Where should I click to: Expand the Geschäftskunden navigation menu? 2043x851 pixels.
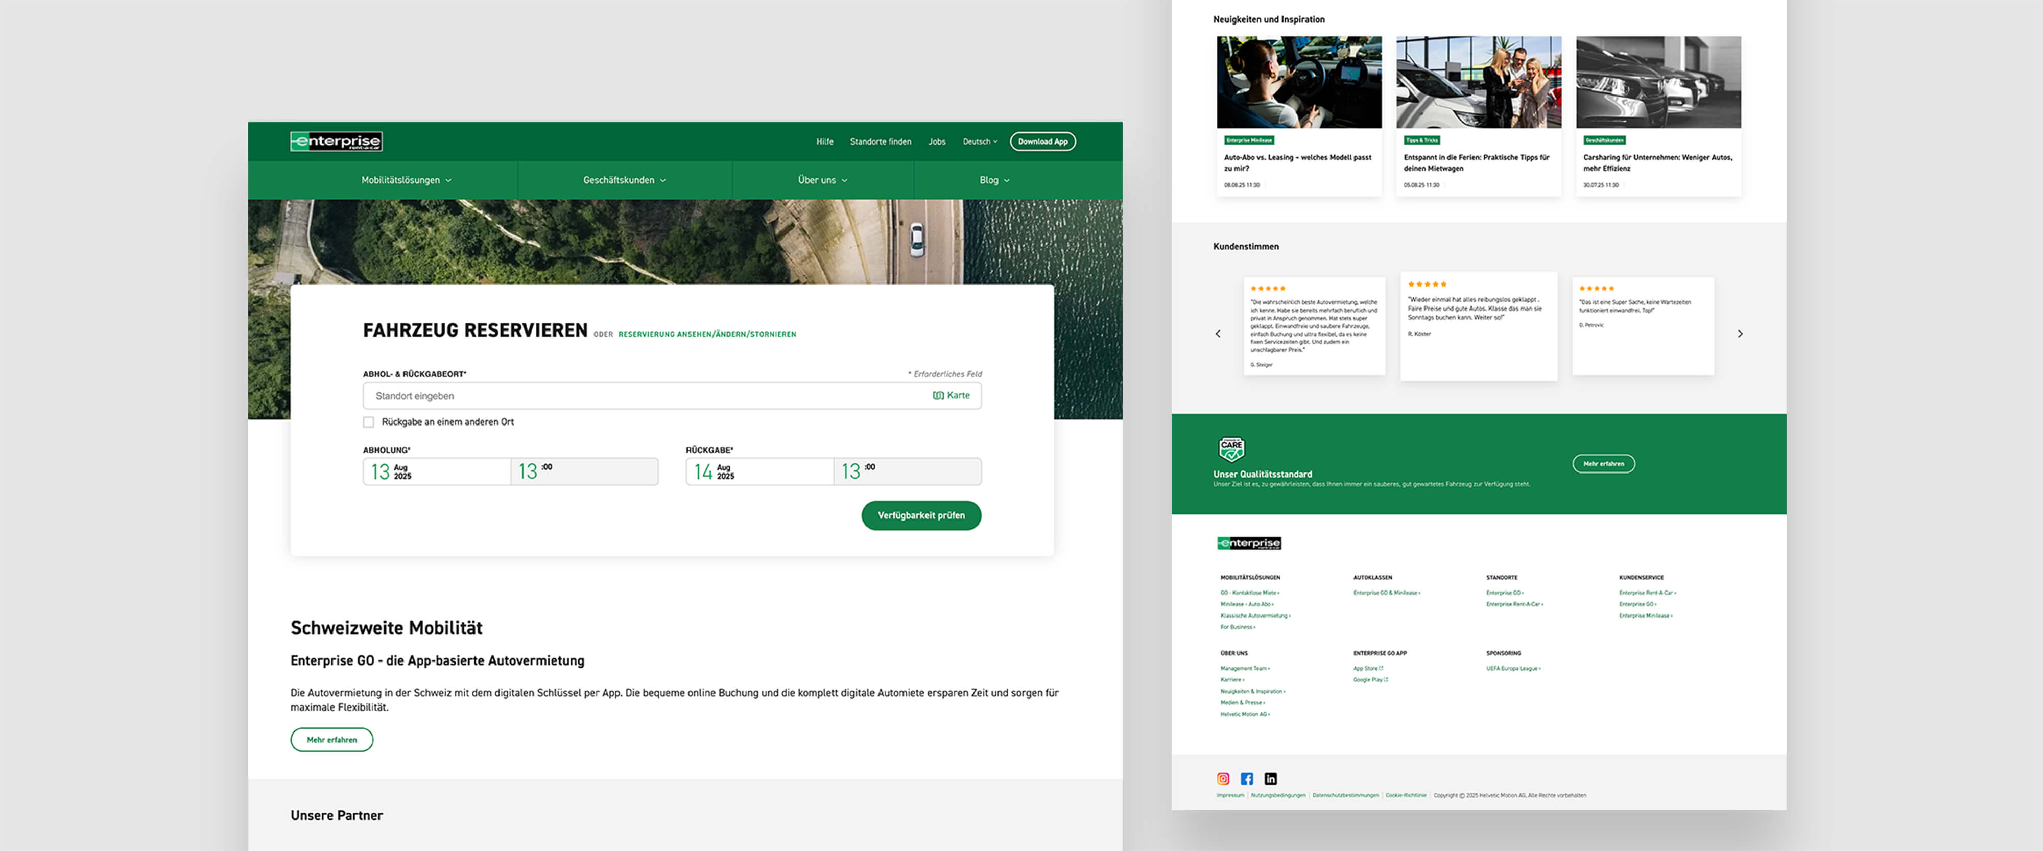[624, 180]
